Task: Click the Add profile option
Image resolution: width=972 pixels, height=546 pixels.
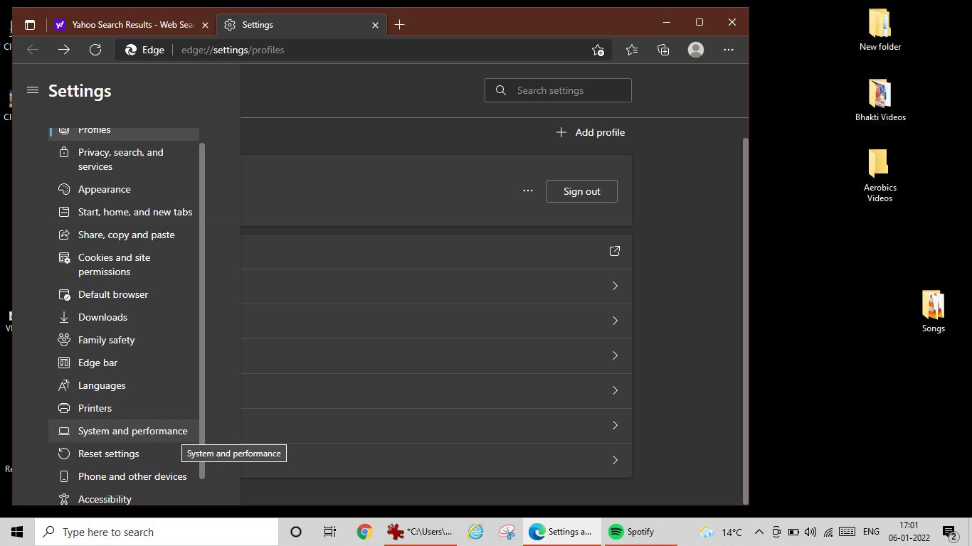Action: tap(591, 132)
